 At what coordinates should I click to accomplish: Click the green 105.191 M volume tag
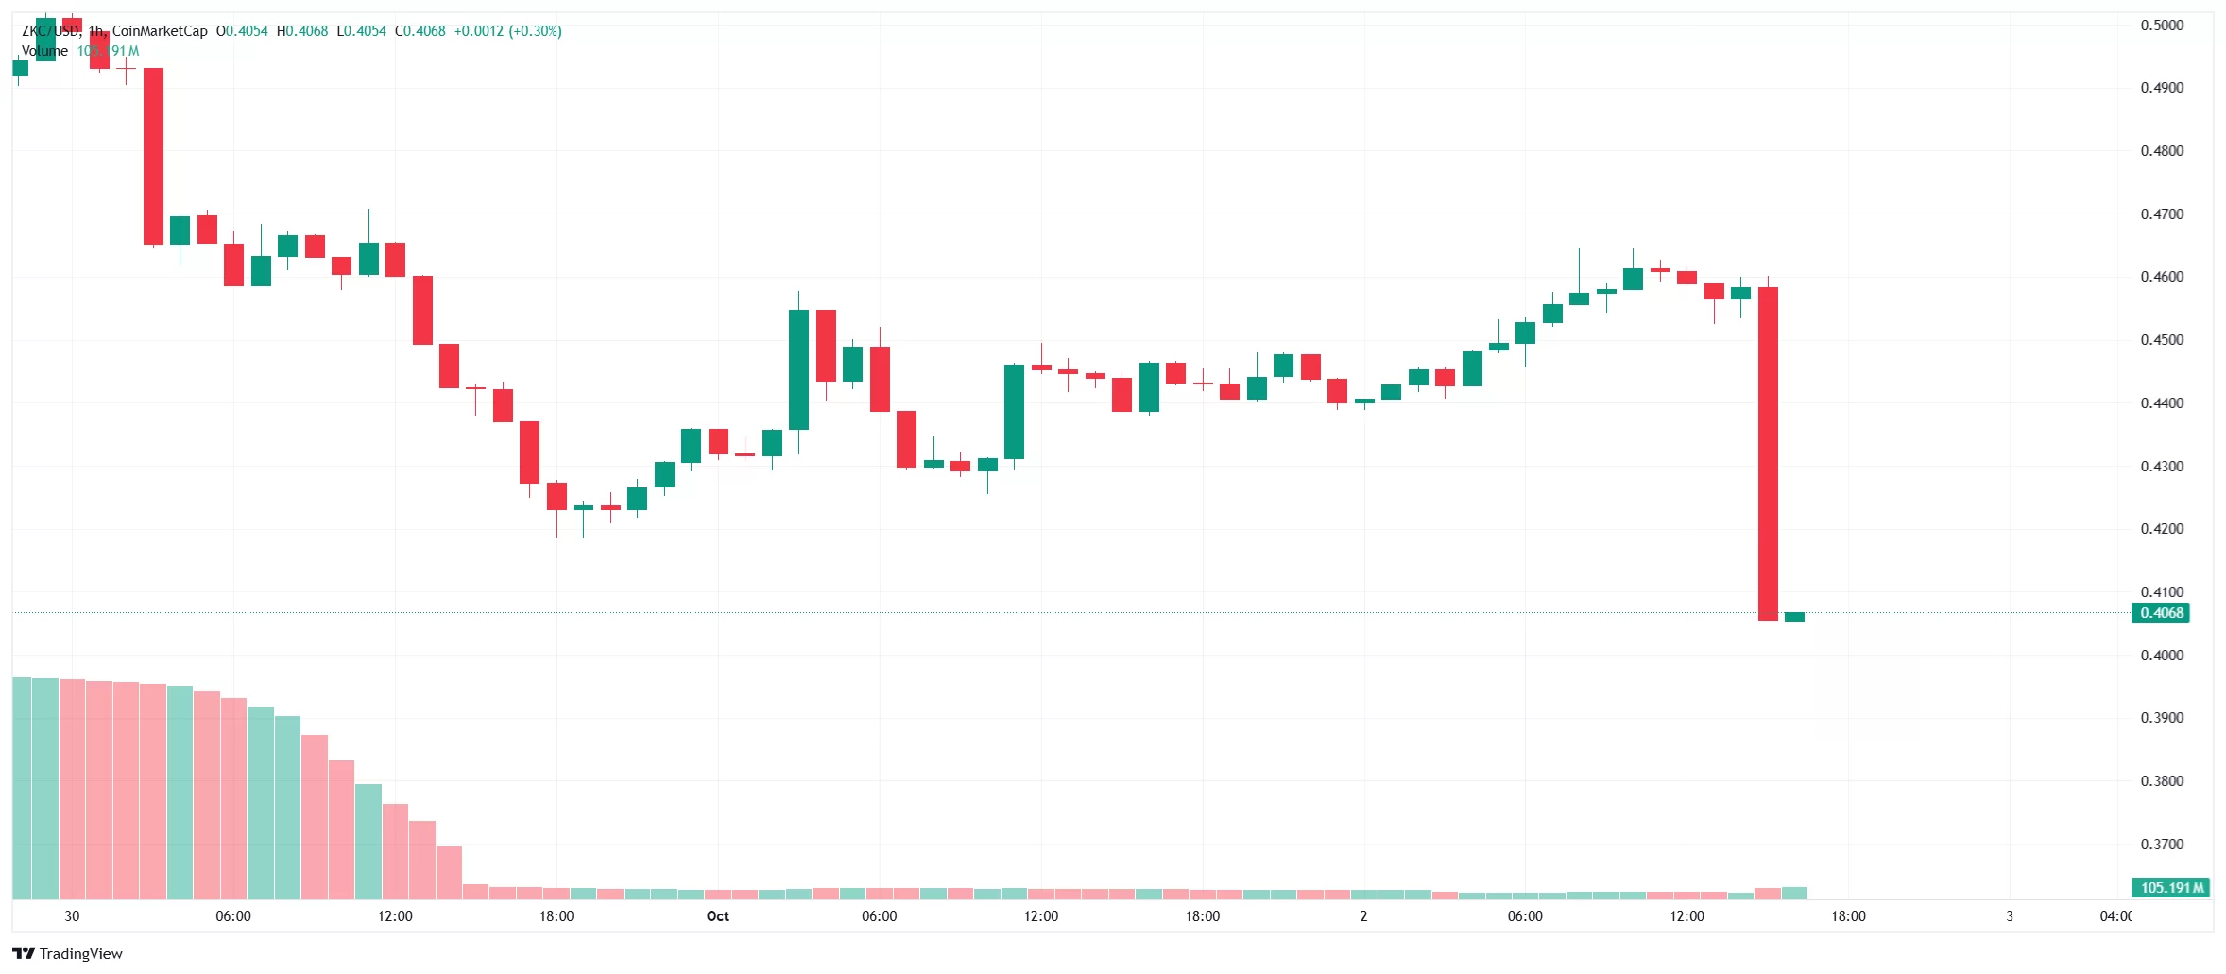point(2171,888)
